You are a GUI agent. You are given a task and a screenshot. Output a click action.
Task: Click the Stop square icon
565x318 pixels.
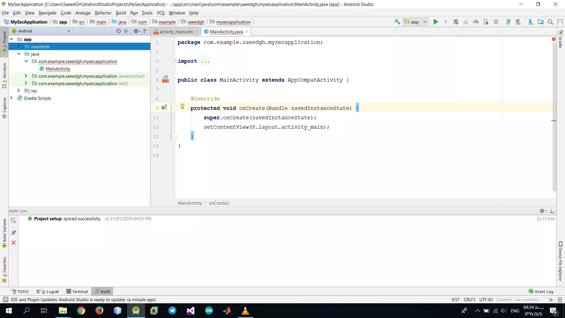496,22
